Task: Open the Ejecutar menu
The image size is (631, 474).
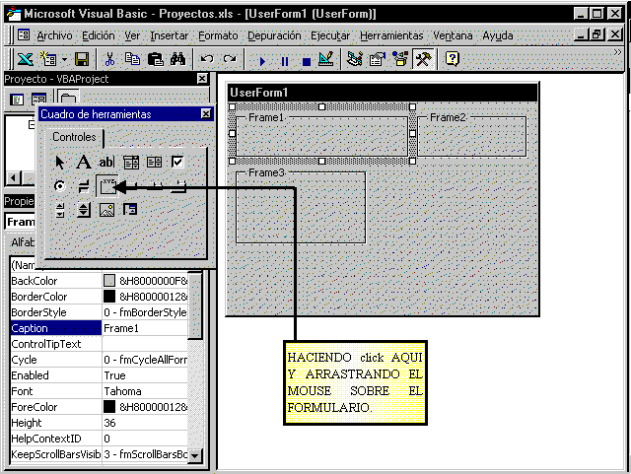Action: [x=330, y=35]
